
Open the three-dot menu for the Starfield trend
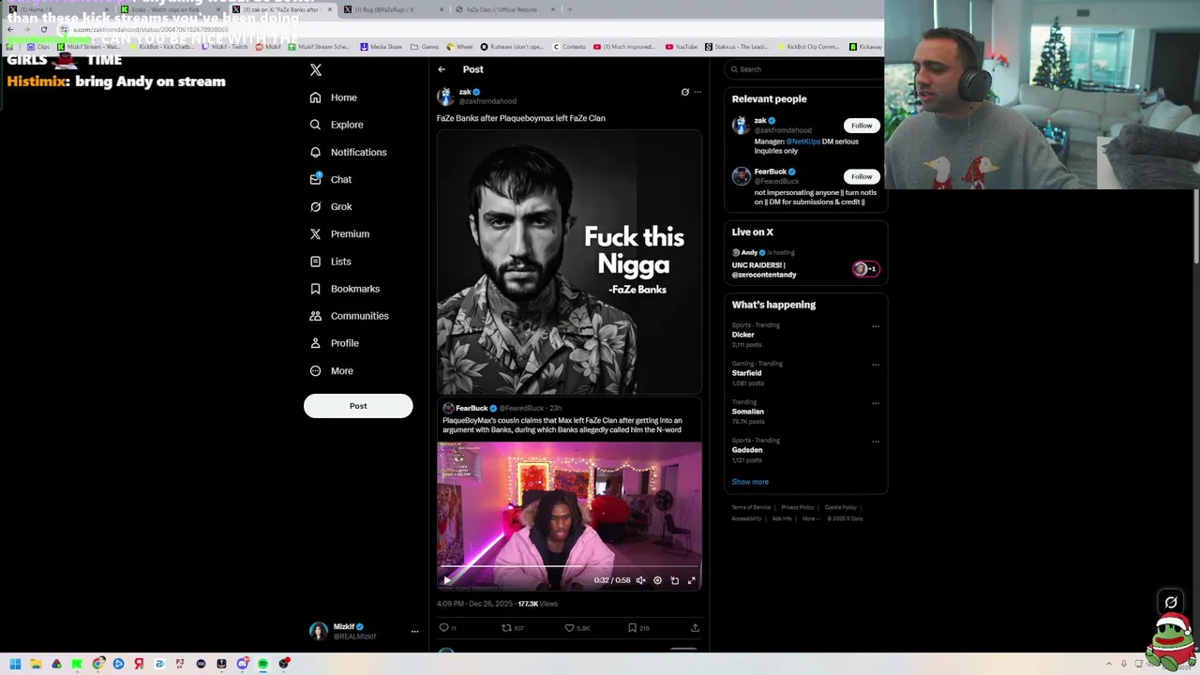coord(876,365)
